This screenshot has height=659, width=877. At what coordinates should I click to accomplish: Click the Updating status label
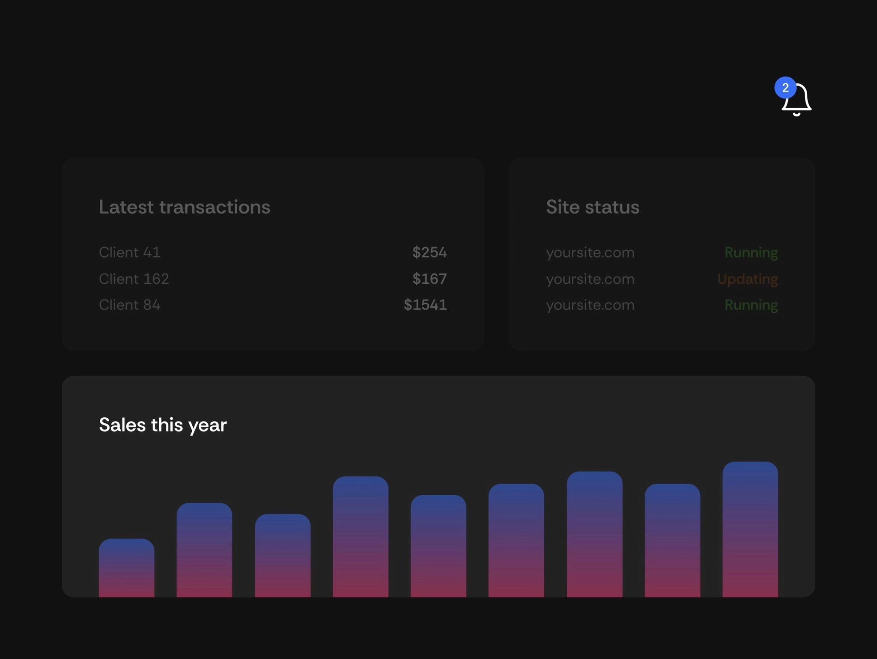tap(747, 279)
